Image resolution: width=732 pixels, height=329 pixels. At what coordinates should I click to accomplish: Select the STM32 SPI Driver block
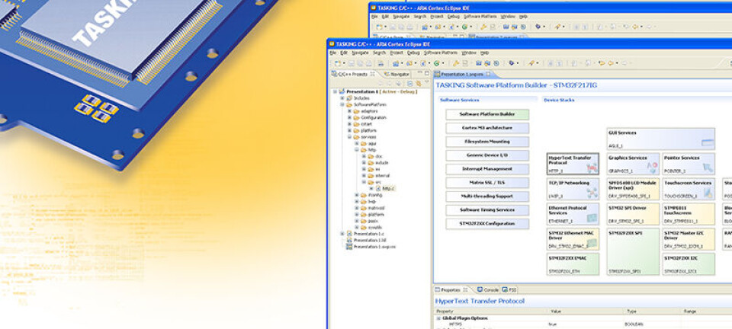(633, 214)
